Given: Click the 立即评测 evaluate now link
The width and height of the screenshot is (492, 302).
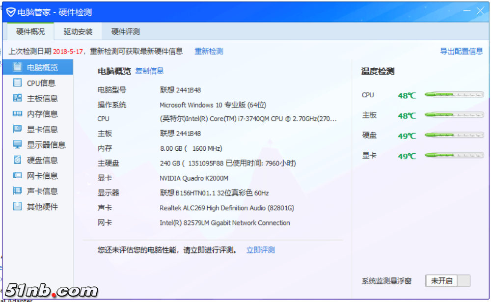Looking at the screenshot, I should 260,250.
